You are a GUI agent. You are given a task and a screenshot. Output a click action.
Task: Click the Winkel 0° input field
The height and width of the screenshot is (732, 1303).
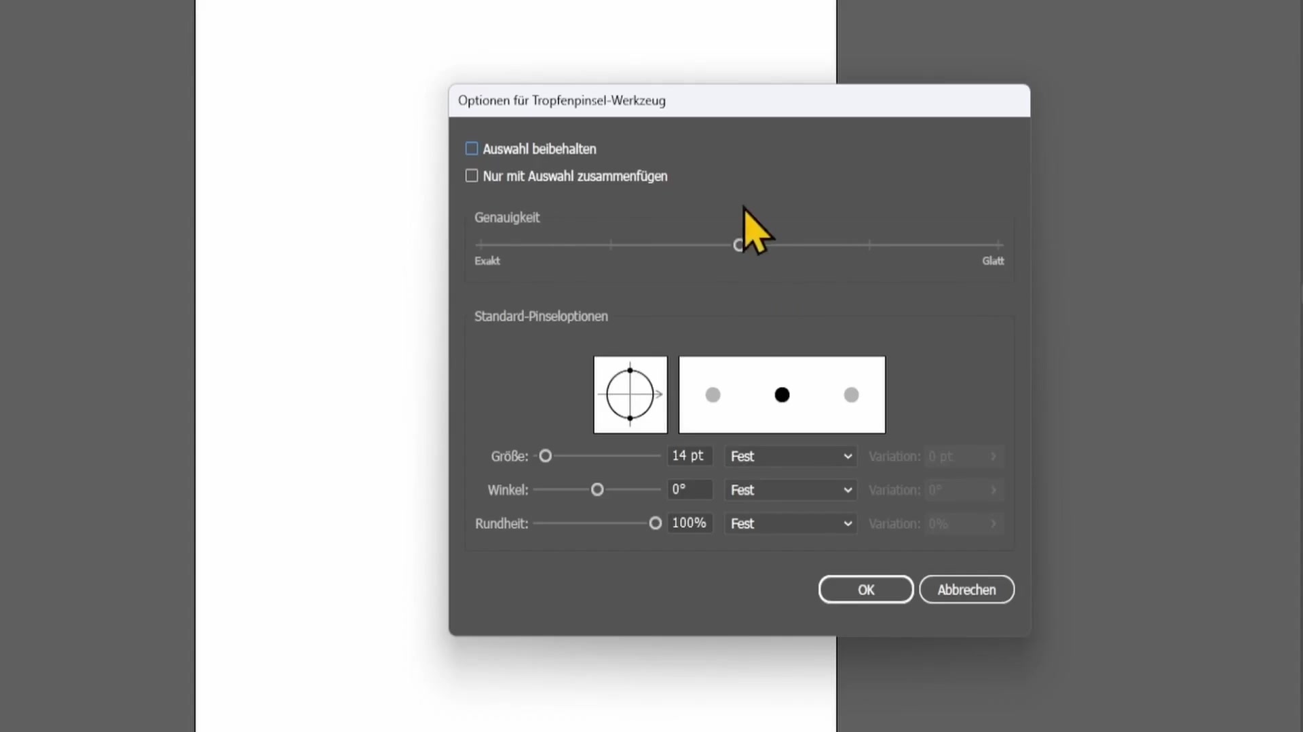[x=690, y=489]
